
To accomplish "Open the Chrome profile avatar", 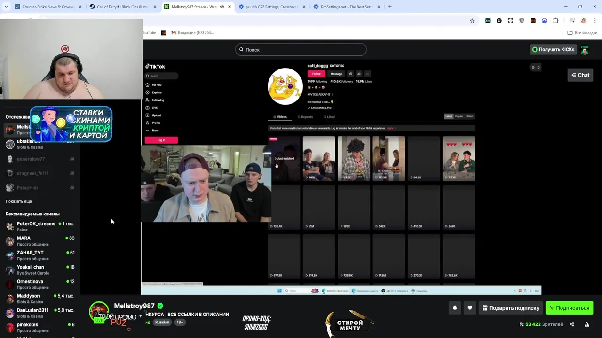I will (584, 21).
